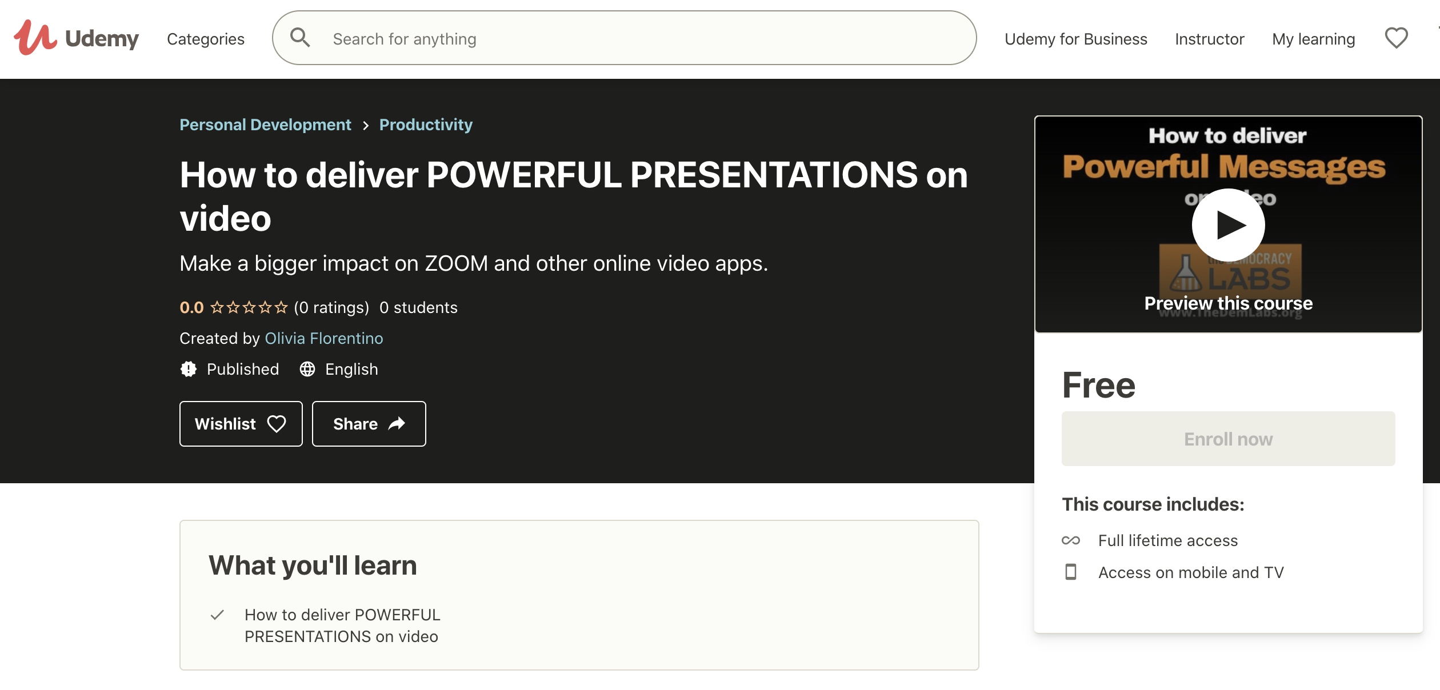This screenshot has height=690, width=1440.
Task: Click the Udemy logo
Action: pyautogui.click(x=76, y=38)
